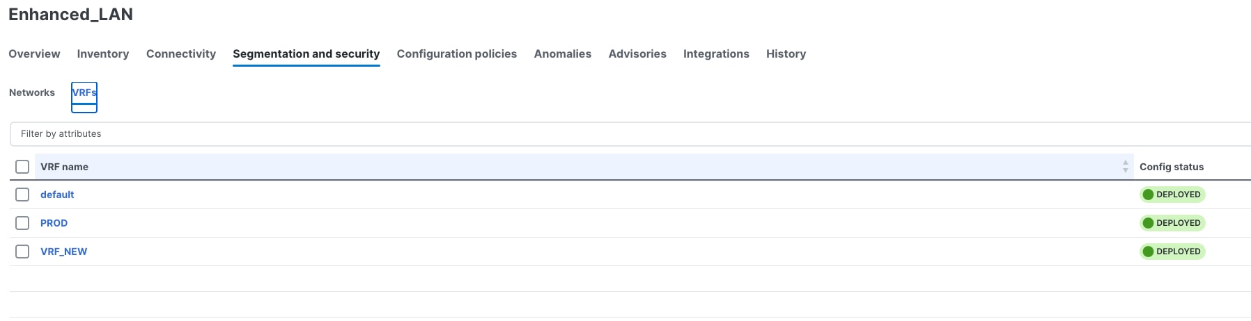Check the default VRF row checkbox
Viewport: 1251px width, 321px height.
pos(22,195)
